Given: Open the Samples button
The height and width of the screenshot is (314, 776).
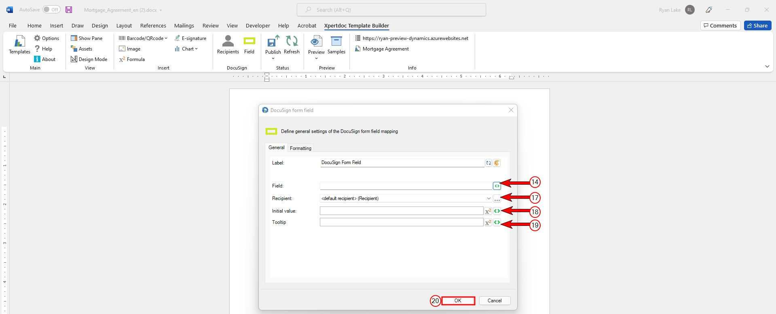Looking at the screenshot, I should 336,45.
